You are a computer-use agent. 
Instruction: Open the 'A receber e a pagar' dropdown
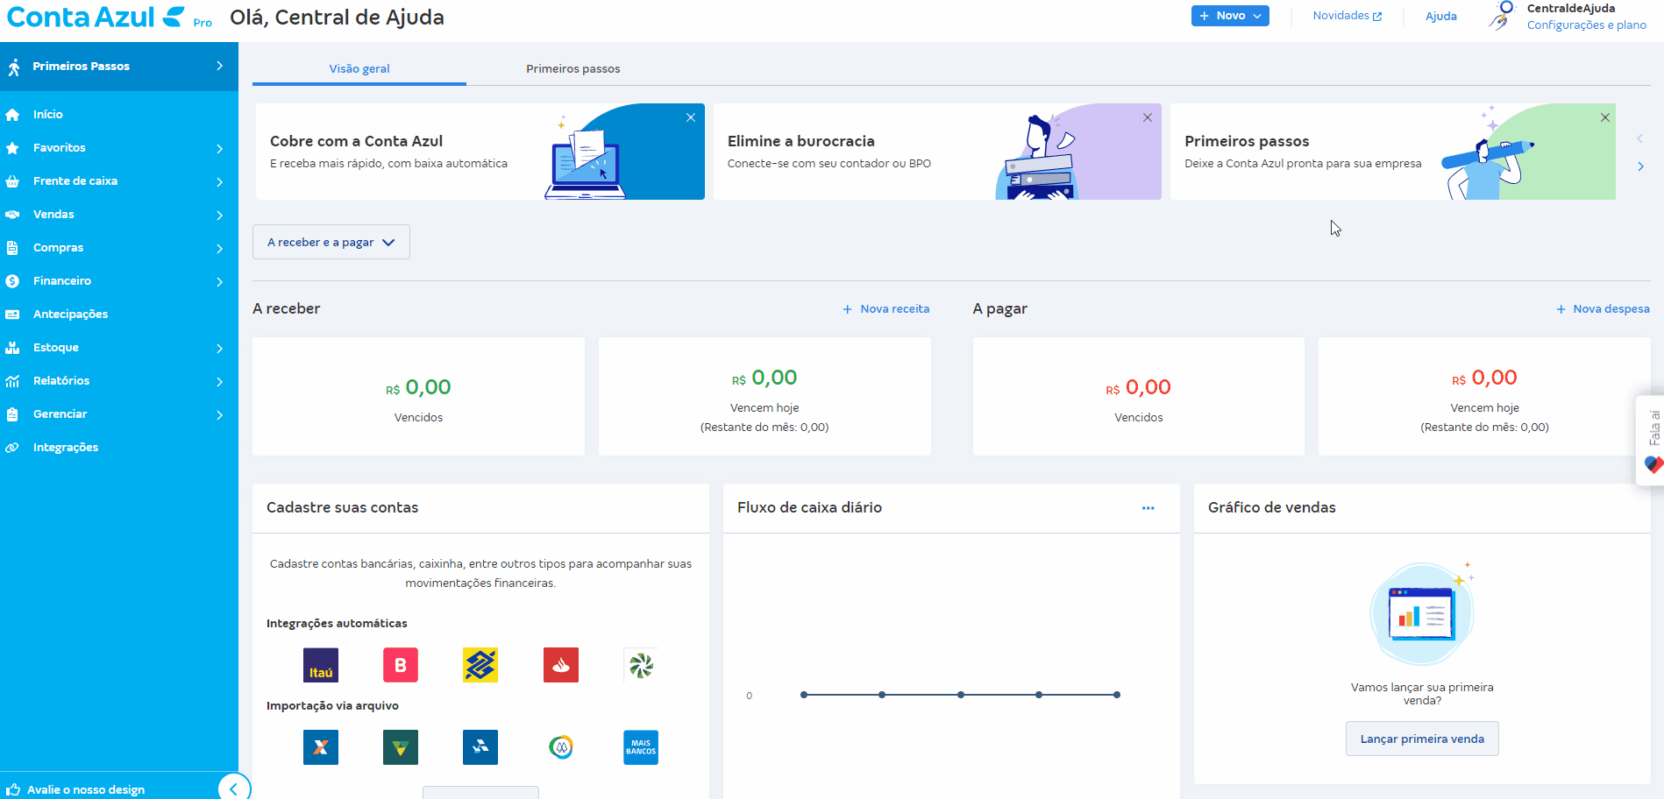point(331,242)
